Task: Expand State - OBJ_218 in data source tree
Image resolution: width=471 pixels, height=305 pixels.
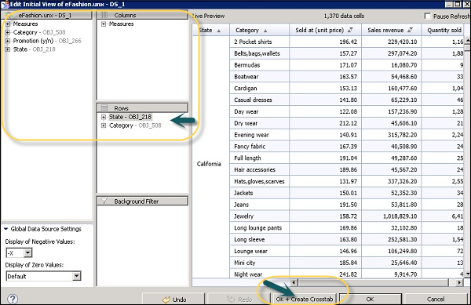Action: (x=8, y=49)
